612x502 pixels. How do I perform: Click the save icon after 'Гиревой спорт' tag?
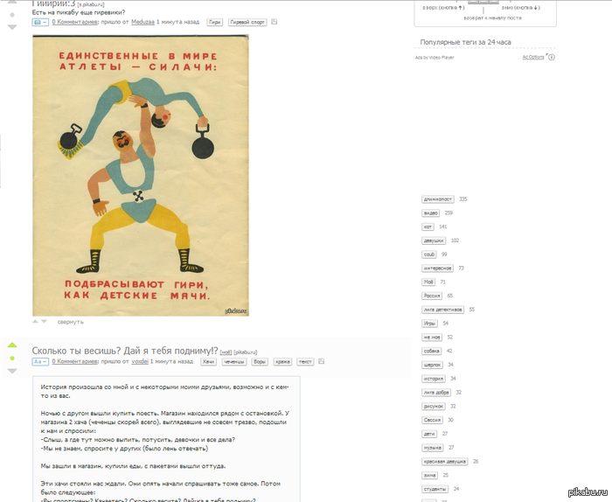[274, 22]
